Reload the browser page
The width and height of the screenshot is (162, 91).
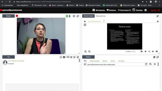point(10,2)
